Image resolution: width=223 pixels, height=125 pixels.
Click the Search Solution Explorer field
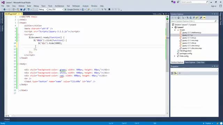[x=194, y=21]
